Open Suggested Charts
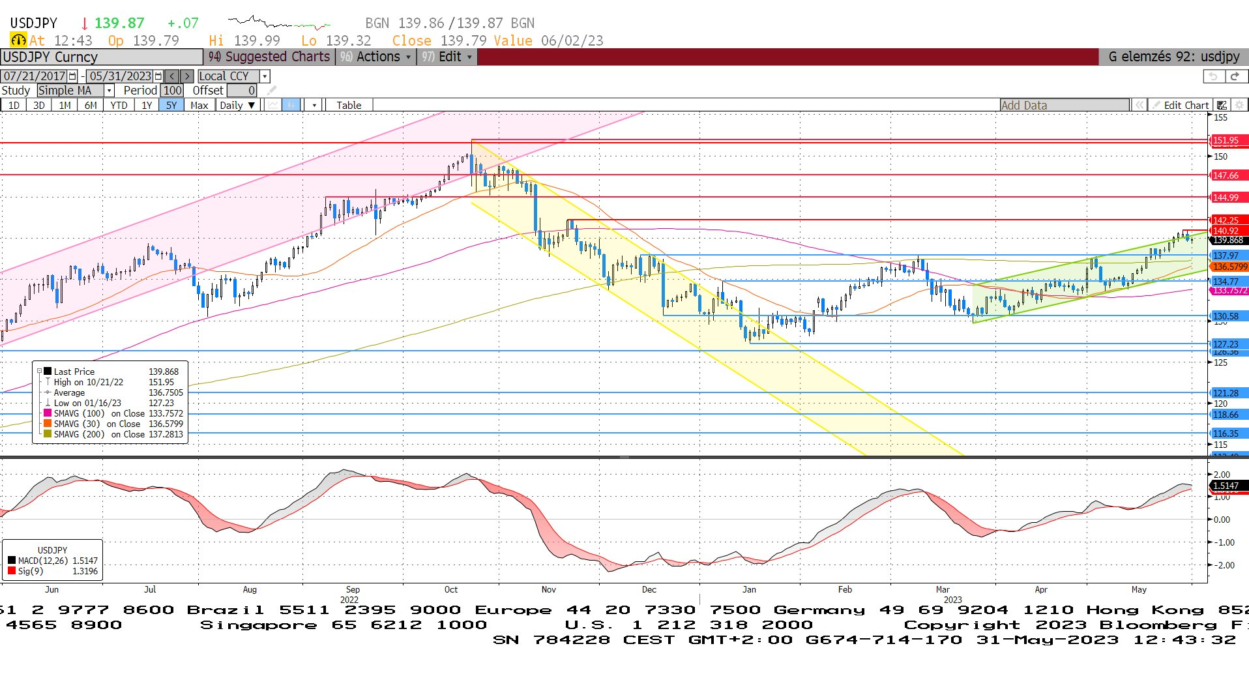This screenshot has width=1249, height=676. point(269,57)
